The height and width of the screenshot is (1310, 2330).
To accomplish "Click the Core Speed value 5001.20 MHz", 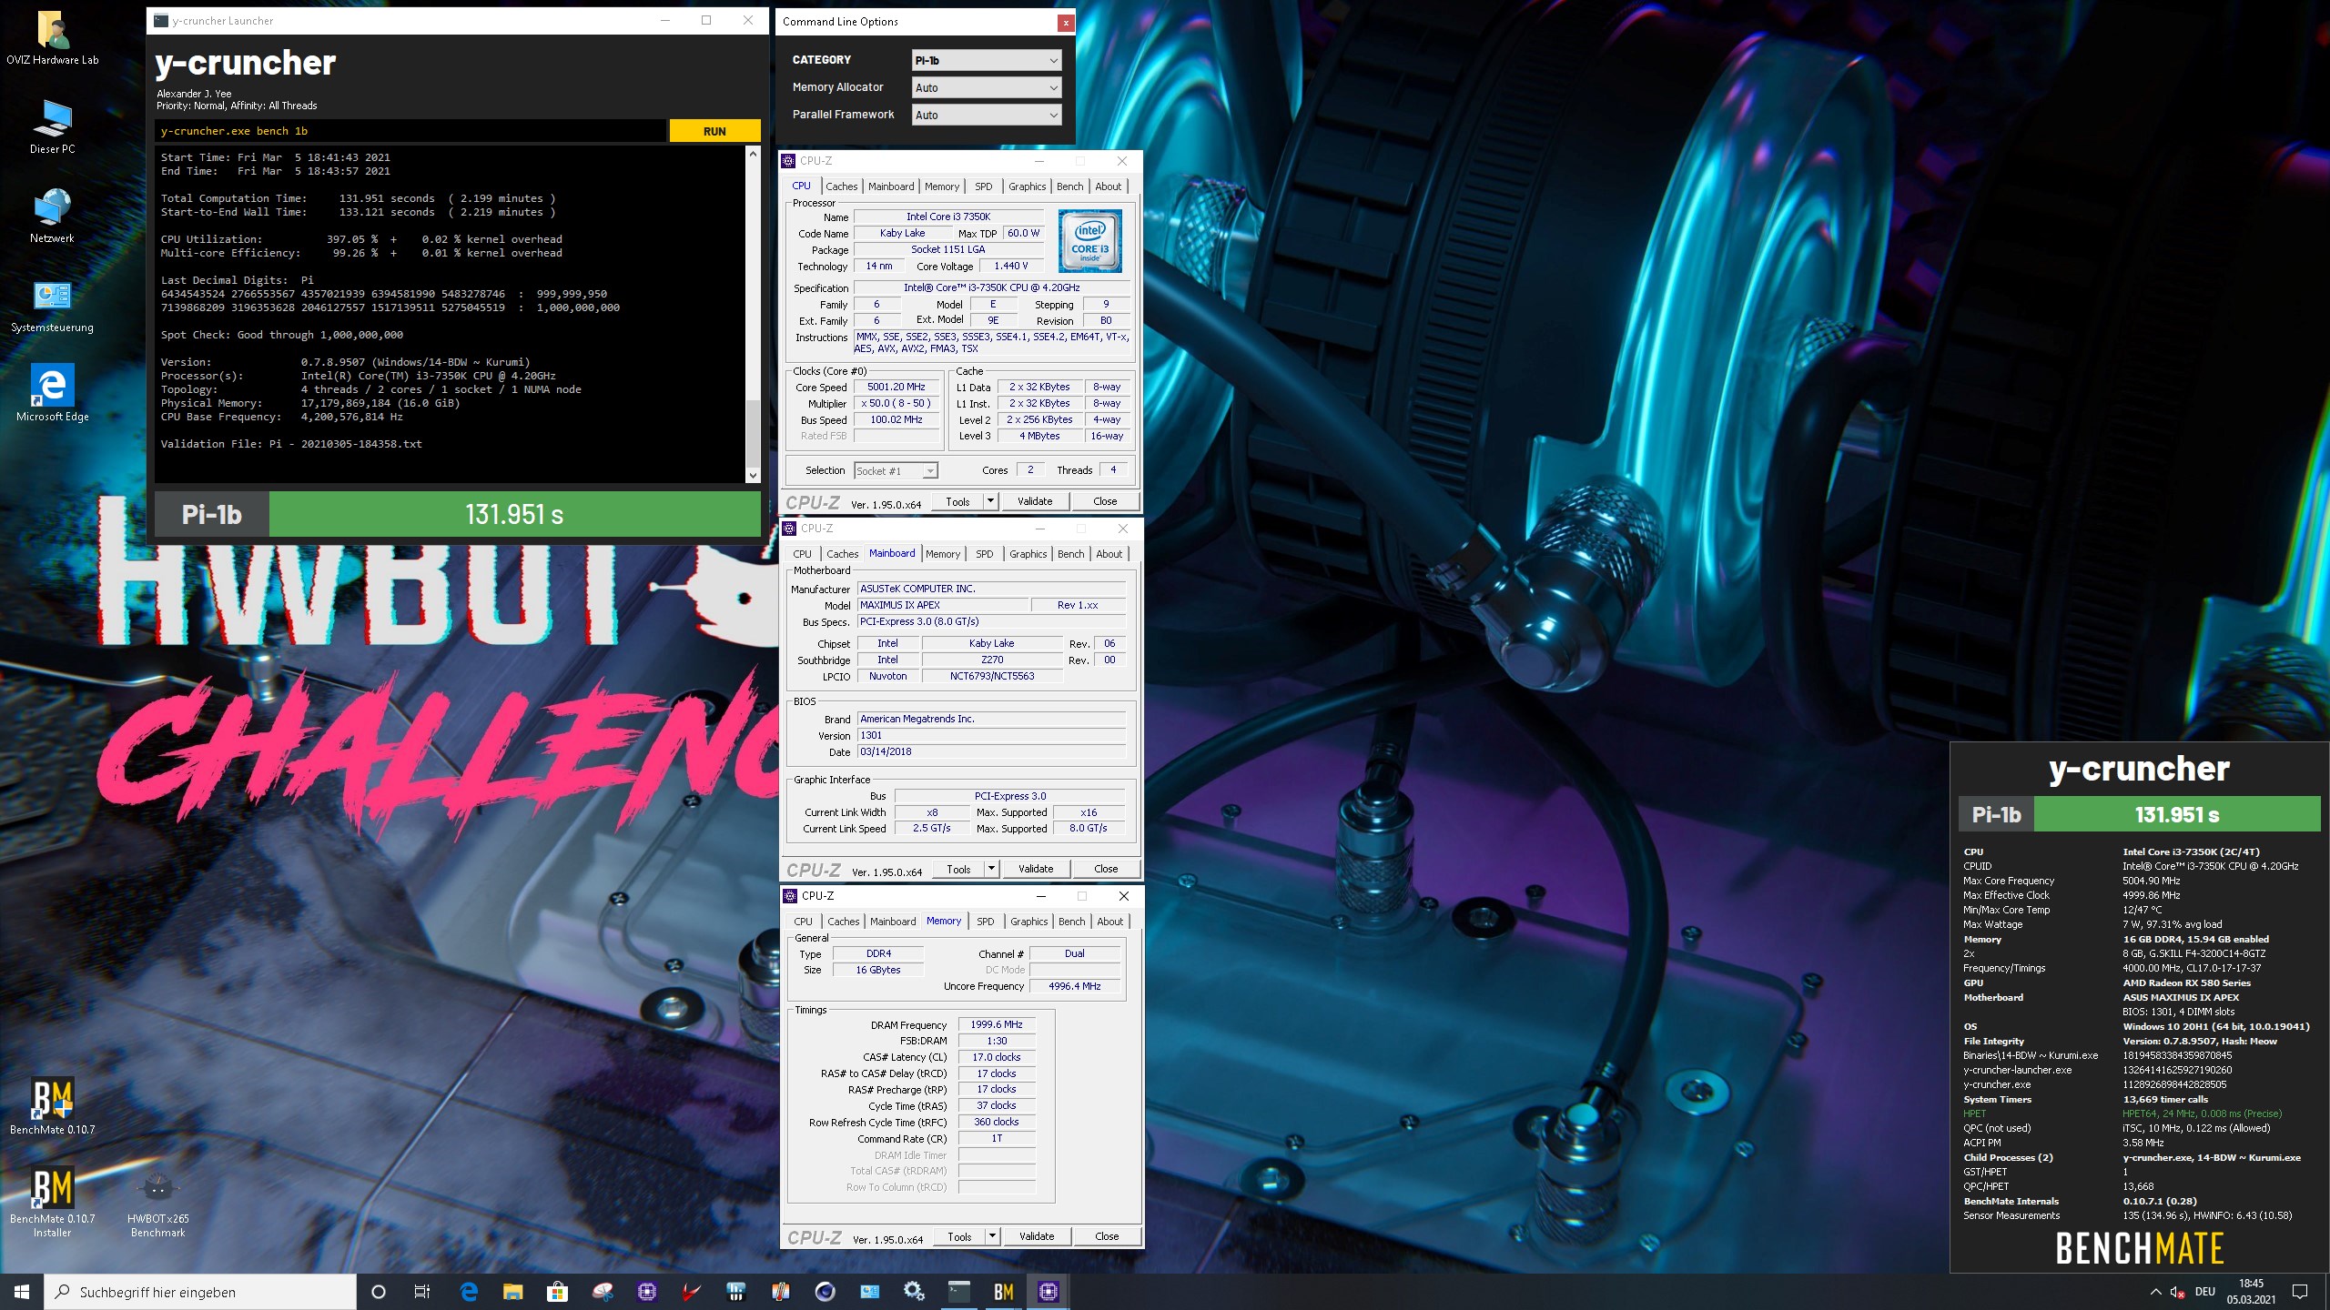I will pos(896,388).
